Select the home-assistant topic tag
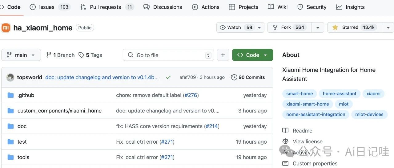 click(x=340, y=94)
